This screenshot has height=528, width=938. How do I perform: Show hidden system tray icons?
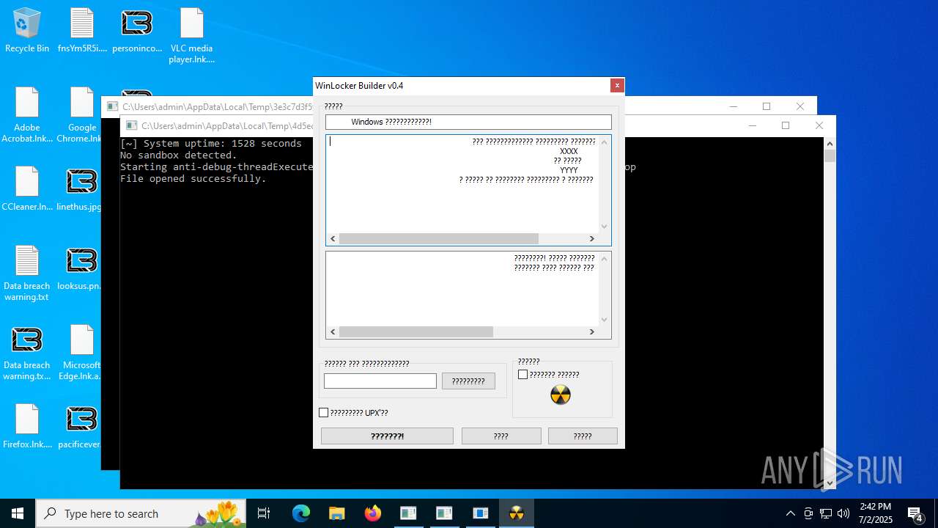(x=790, y=513)
